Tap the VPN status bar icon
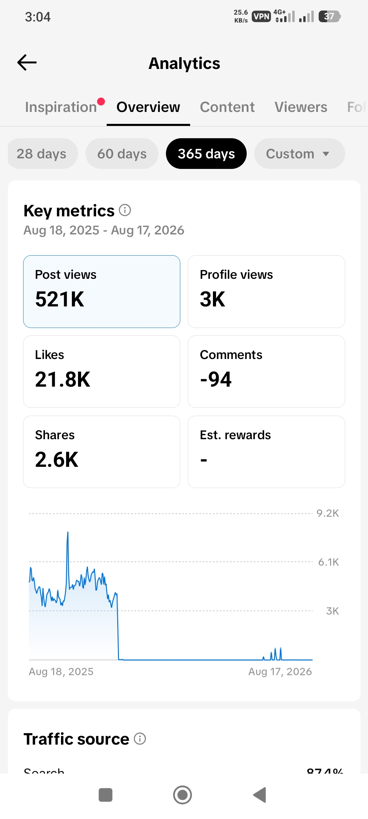368x819 pixels. 261,16
